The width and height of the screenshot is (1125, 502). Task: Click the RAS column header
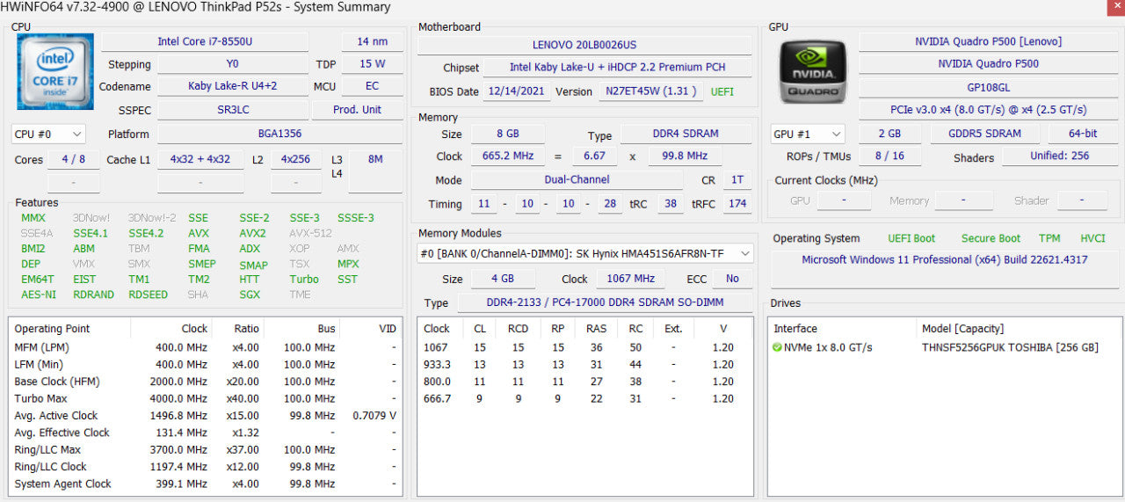(597, 329)
